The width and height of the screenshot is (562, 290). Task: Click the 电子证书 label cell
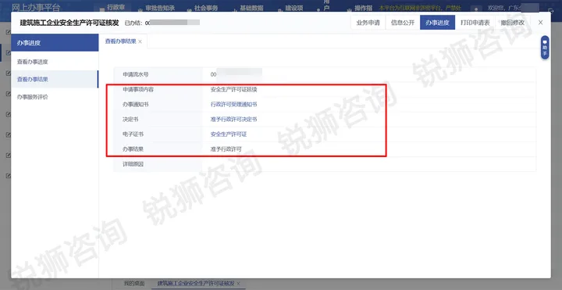158,134
